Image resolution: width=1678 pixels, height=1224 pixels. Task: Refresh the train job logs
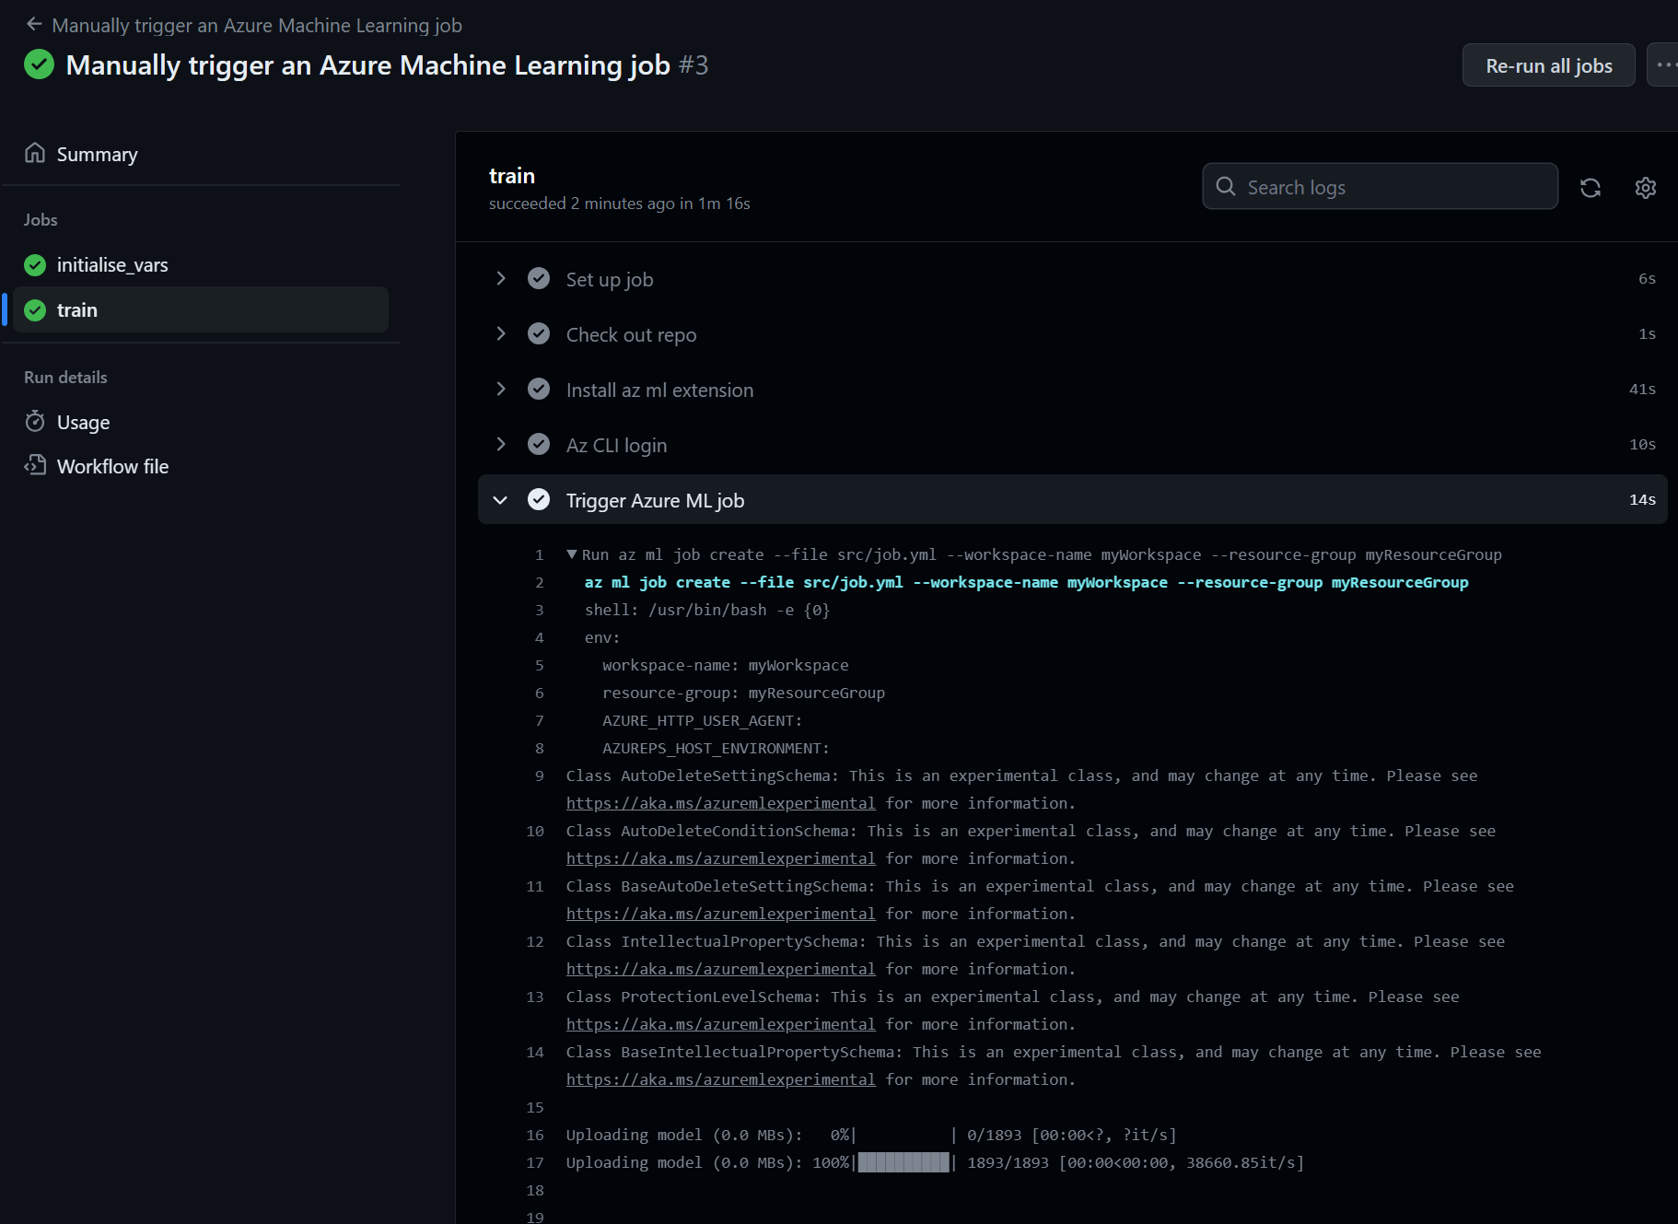(x=1591, y=187)
